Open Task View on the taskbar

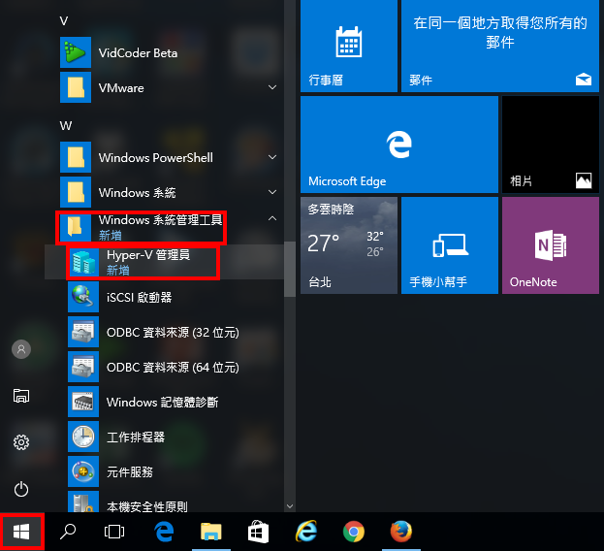[114, 532]
